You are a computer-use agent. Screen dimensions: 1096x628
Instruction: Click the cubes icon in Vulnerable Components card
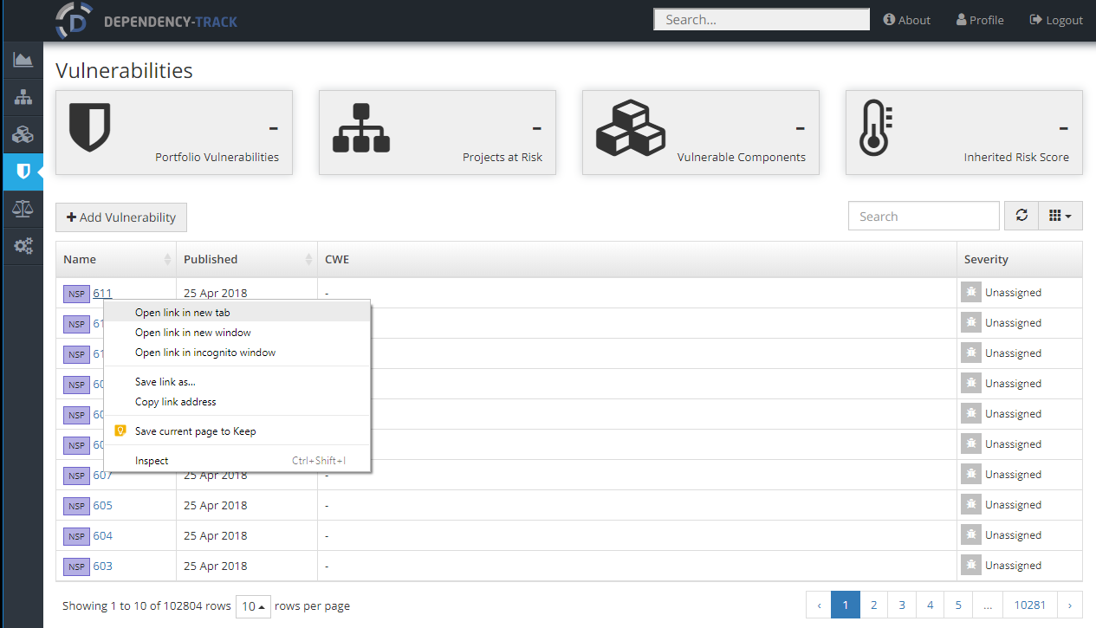(631, 127)
